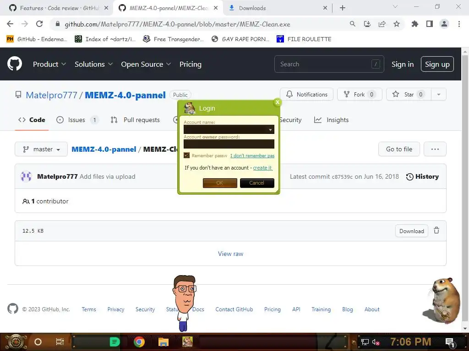
Task: Click the share page icon in address bar
Action: pos(382,24)
